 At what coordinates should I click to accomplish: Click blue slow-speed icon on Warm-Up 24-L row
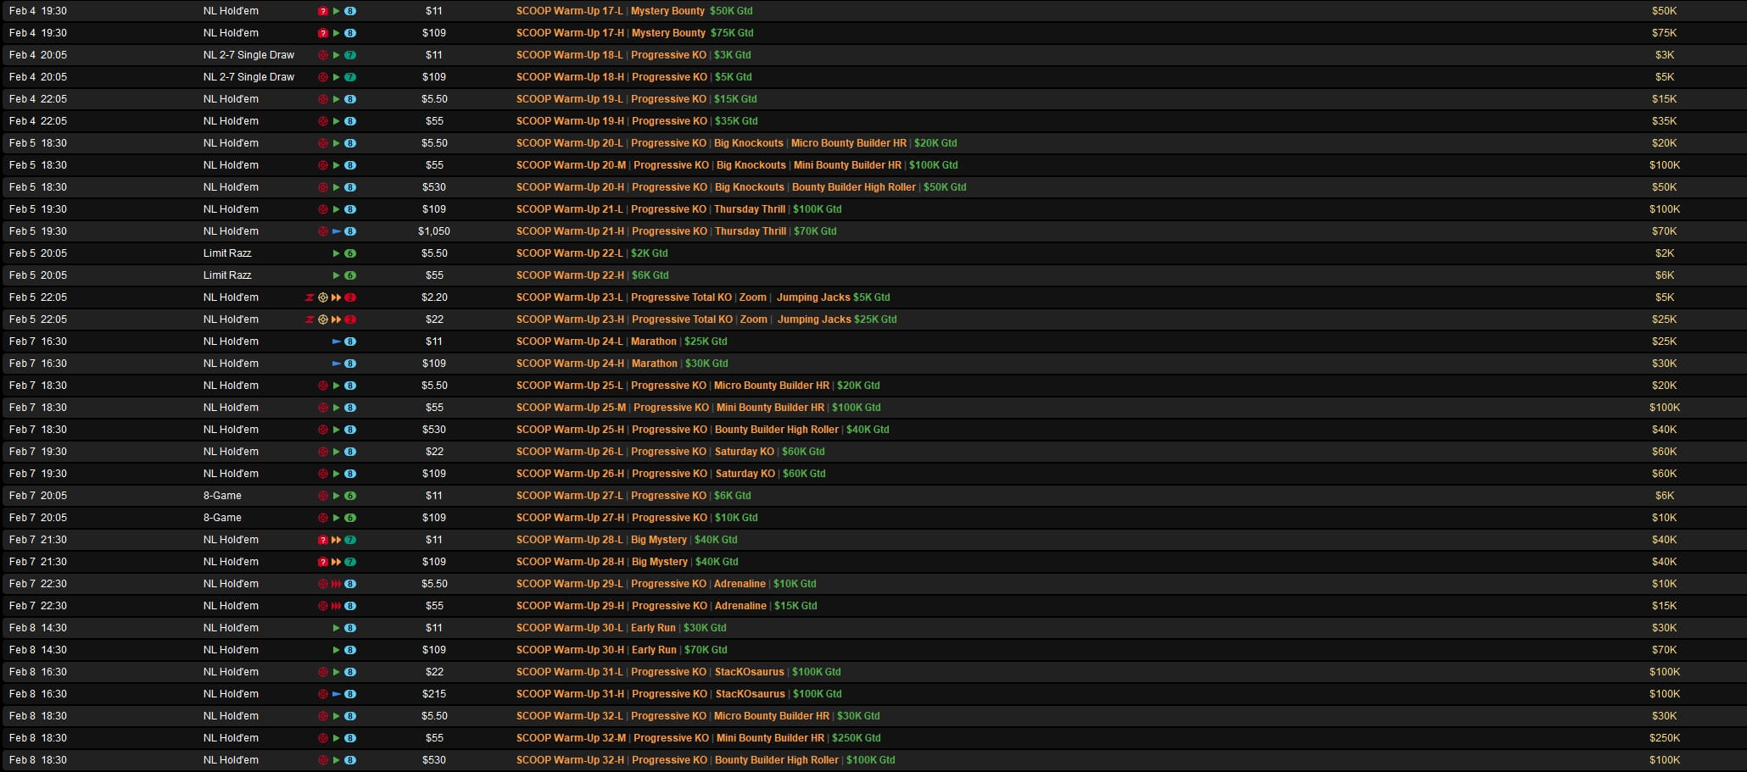click(336, 342)
